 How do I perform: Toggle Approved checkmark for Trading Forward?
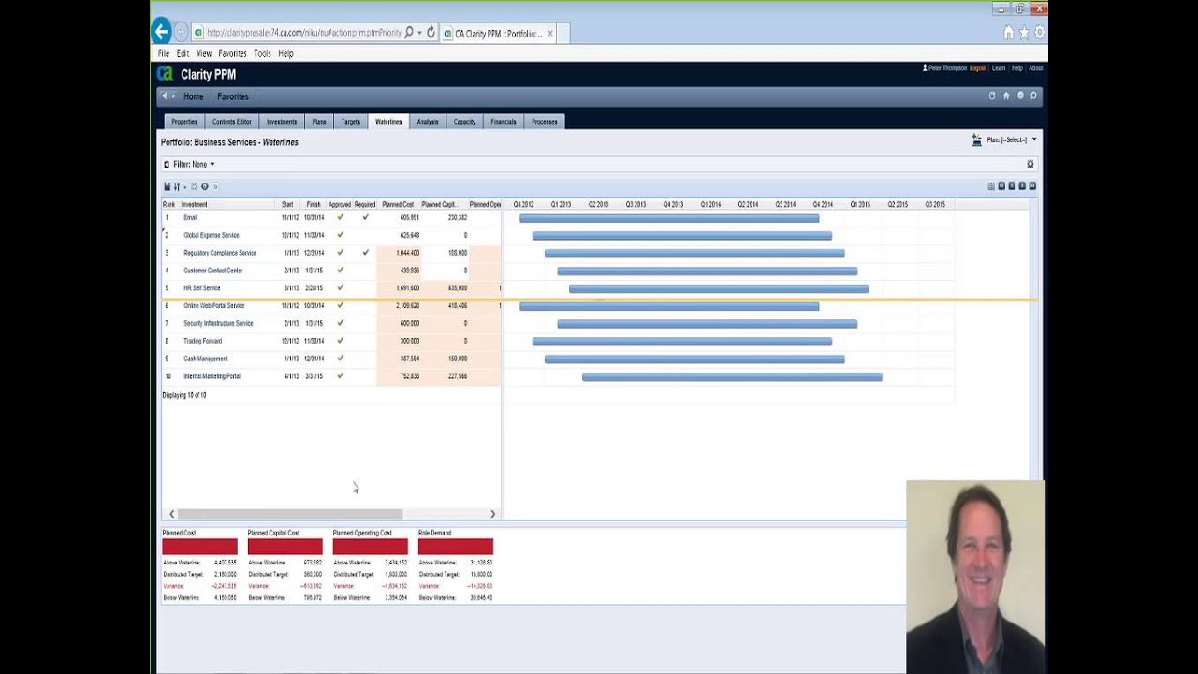[340, 341]
